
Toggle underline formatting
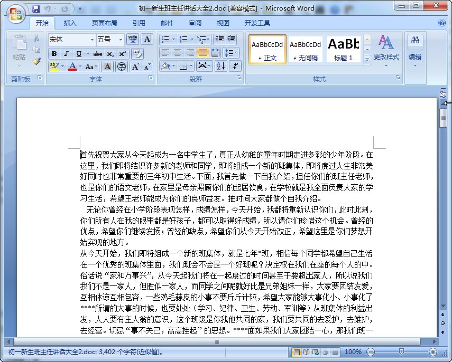[x=79, y=53]
